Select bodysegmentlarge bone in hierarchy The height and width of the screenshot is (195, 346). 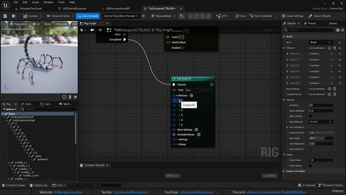click(x=24, y=120)
